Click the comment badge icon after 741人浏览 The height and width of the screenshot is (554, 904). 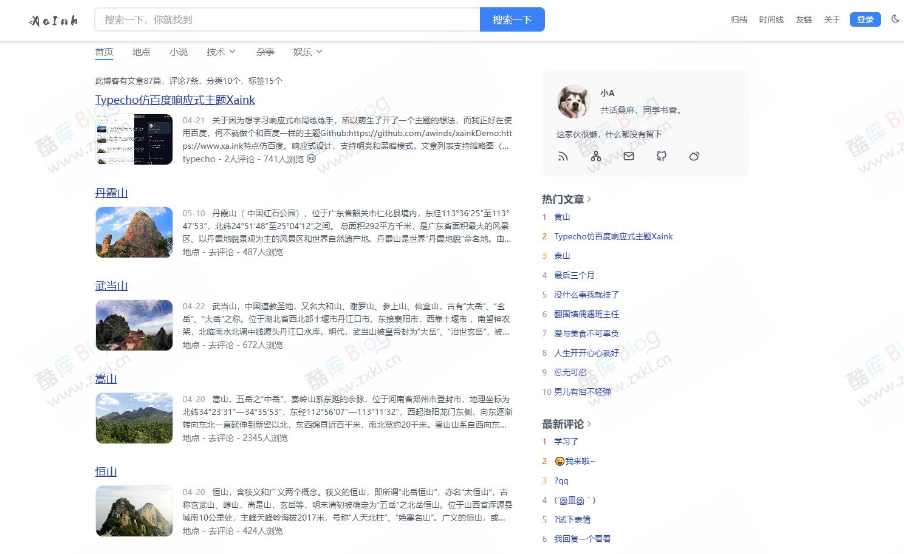310,159
